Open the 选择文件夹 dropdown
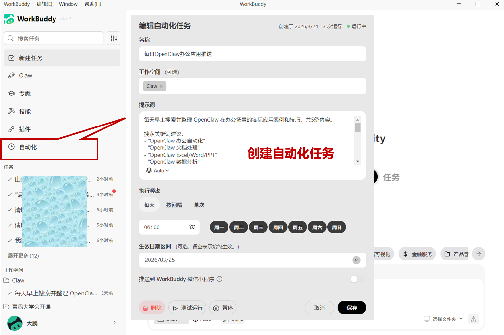504x335 pixels. (x=443, y=319)
